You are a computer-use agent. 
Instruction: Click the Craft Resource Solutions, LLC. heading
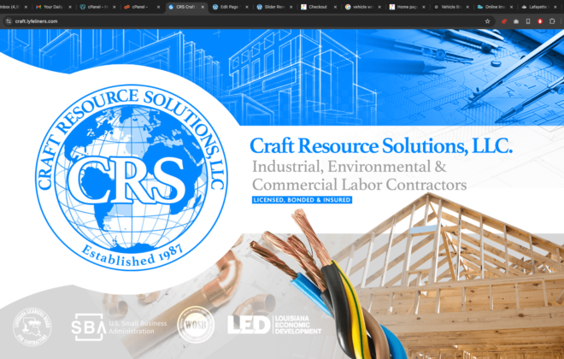tap(380, 147)
